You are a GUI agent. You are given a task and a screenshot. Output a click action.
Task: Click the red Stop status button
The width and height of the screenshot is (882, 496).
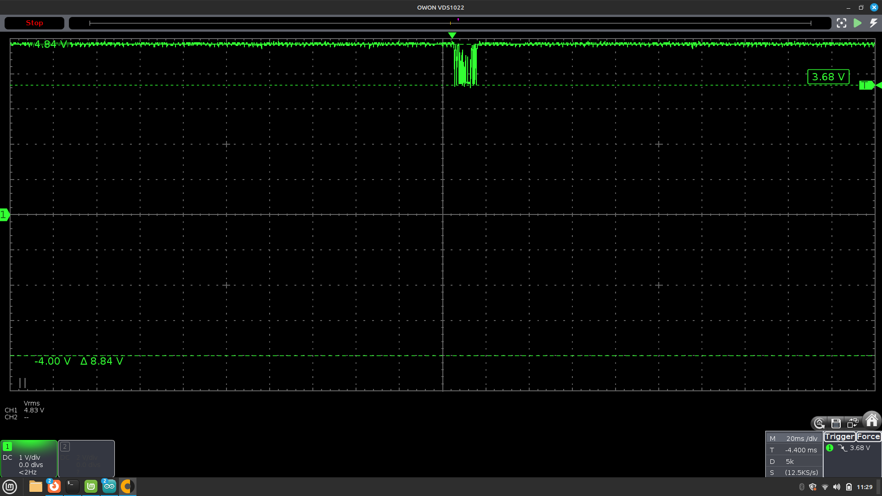[34, 23]
